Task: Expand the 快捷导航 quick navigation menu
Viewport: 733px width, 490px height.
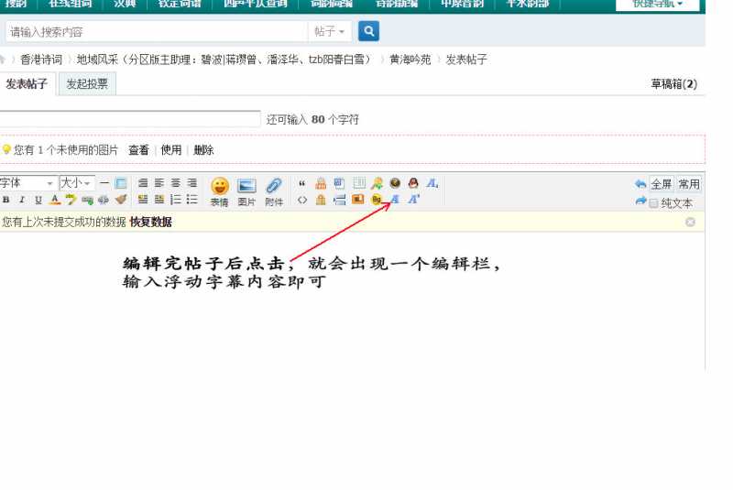Action: (x=657, y=4)
